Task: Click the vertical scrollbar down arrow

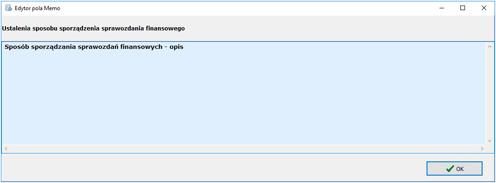Action: [x=490, y=141]
